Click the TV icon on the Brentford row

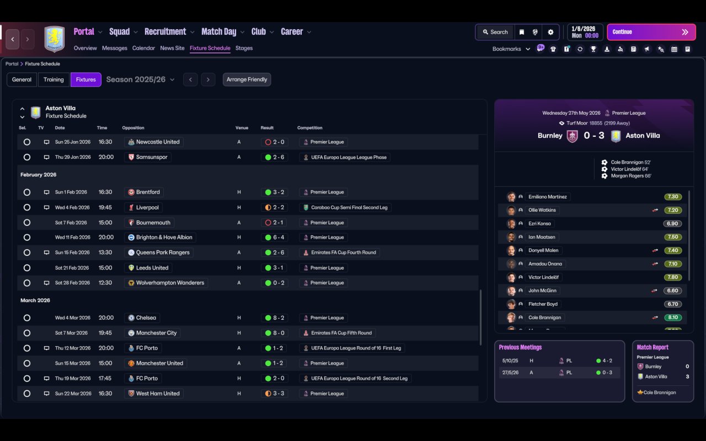46,192
